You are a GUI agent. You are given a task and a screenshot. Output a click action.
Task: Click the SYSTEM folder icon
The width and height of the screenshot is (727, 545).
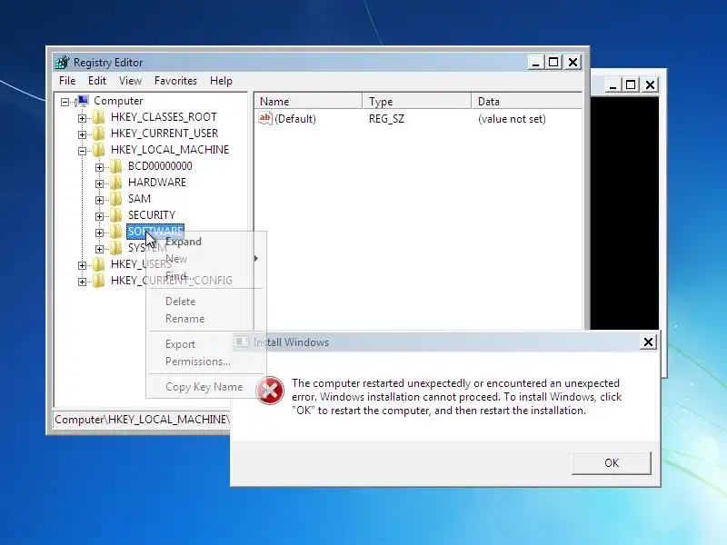[116, 248]
